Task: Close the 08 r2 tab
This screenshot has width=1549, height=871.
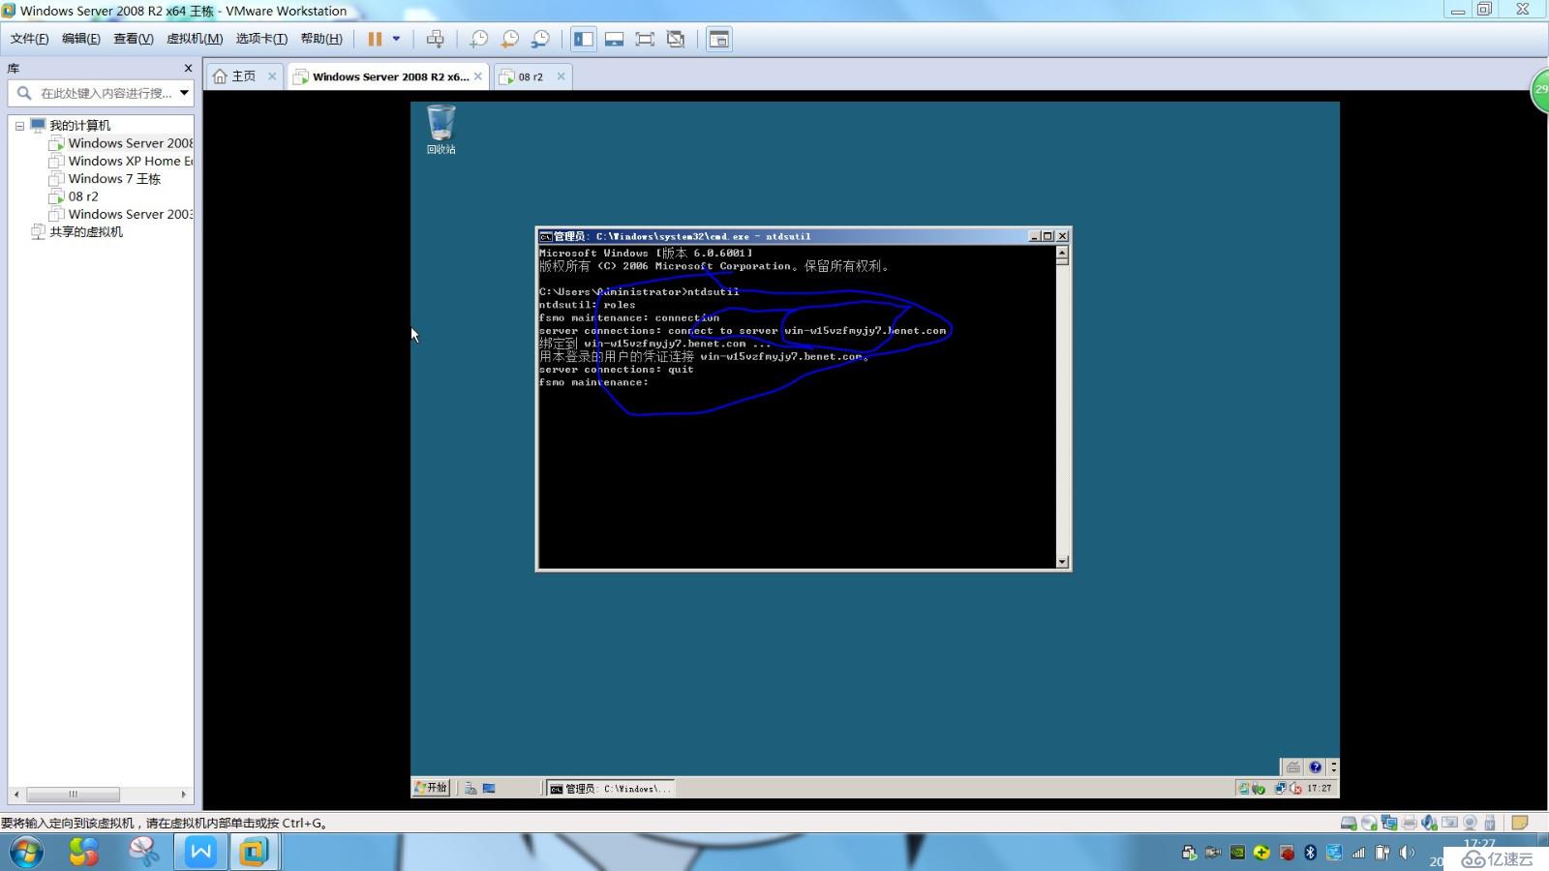Action: pos(561,76)
